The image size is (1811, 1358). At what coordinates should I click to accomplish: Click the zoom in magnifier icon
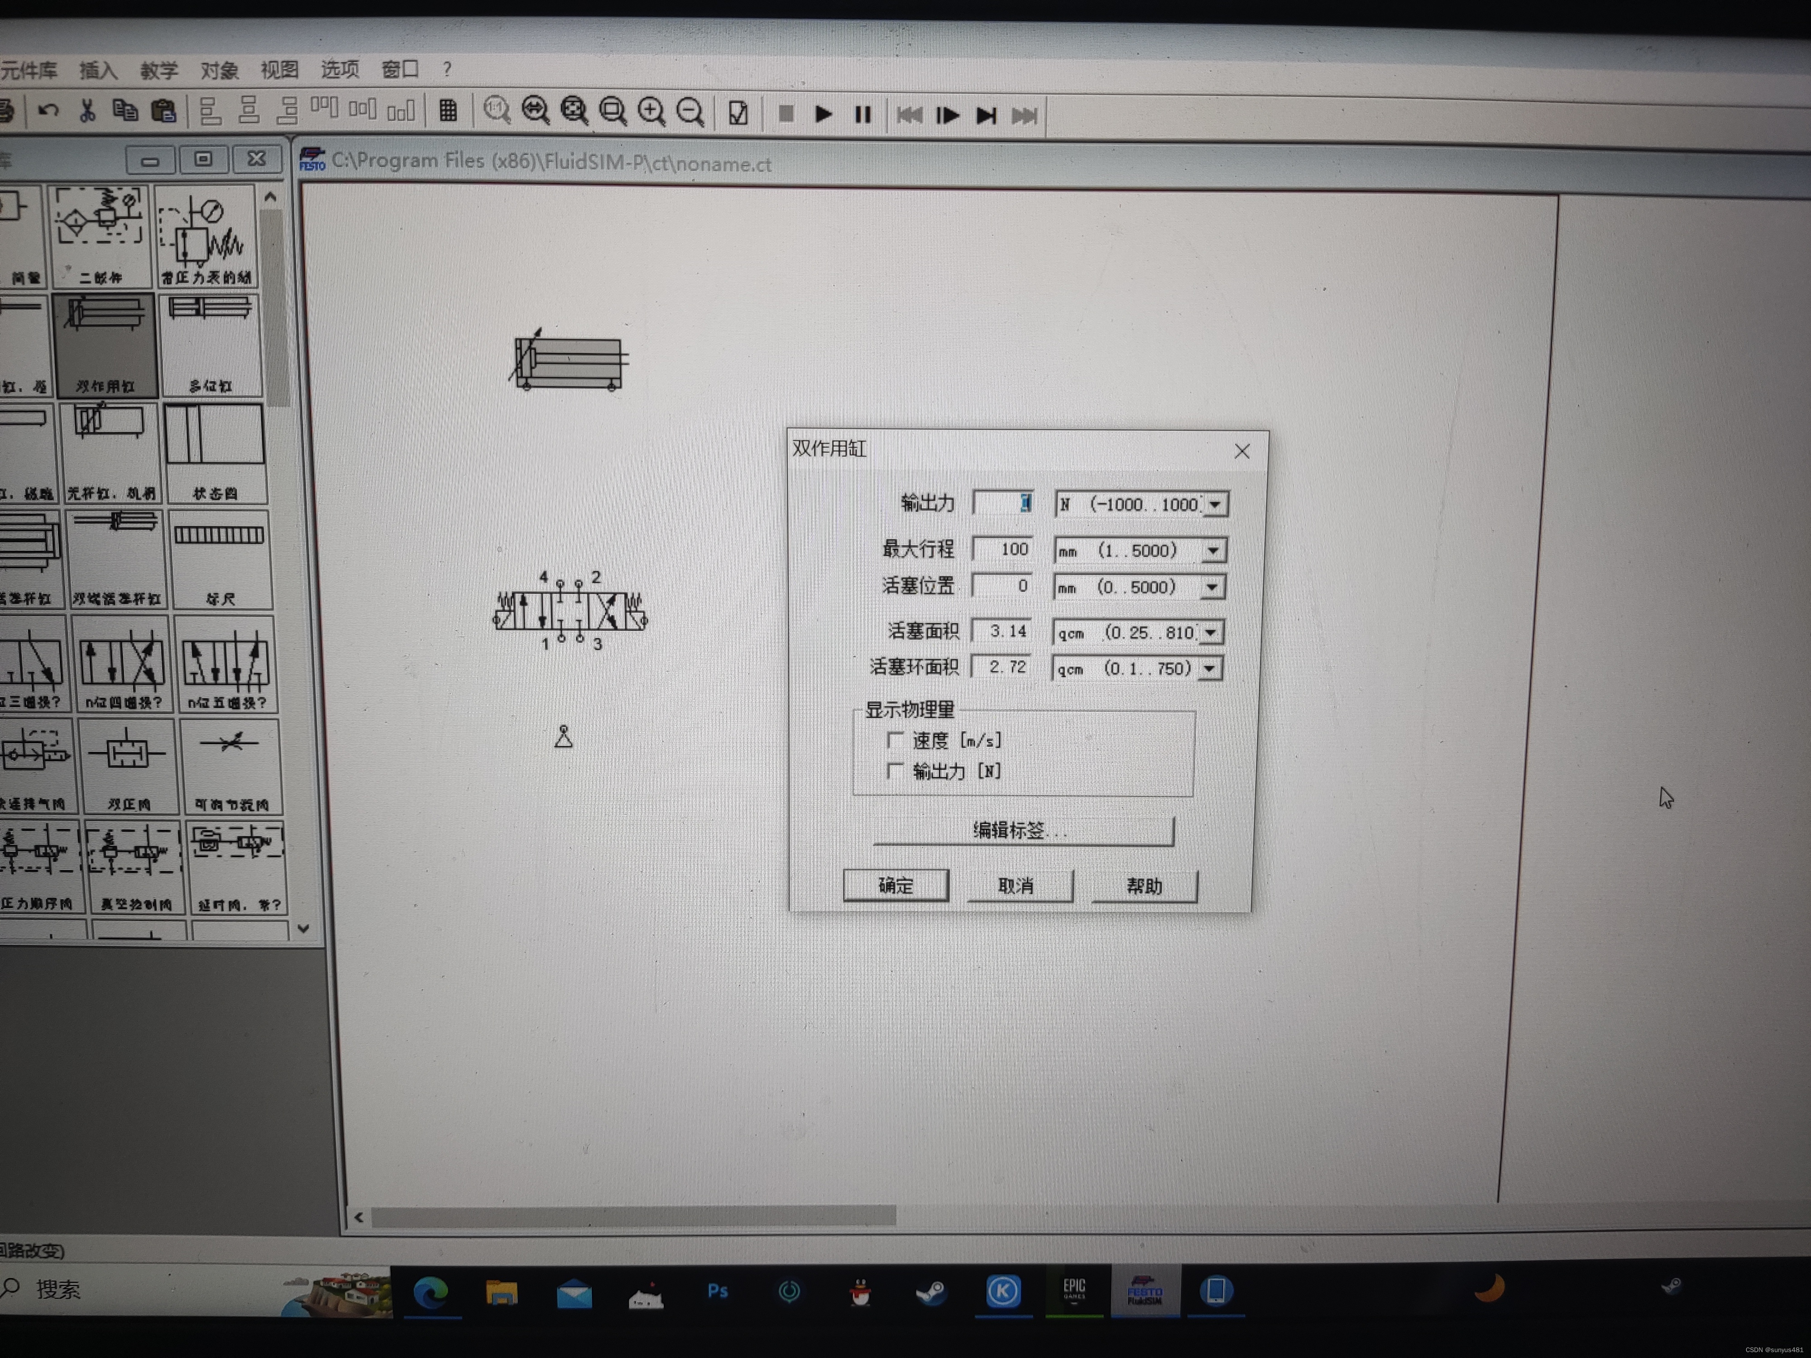pos(652,111)
